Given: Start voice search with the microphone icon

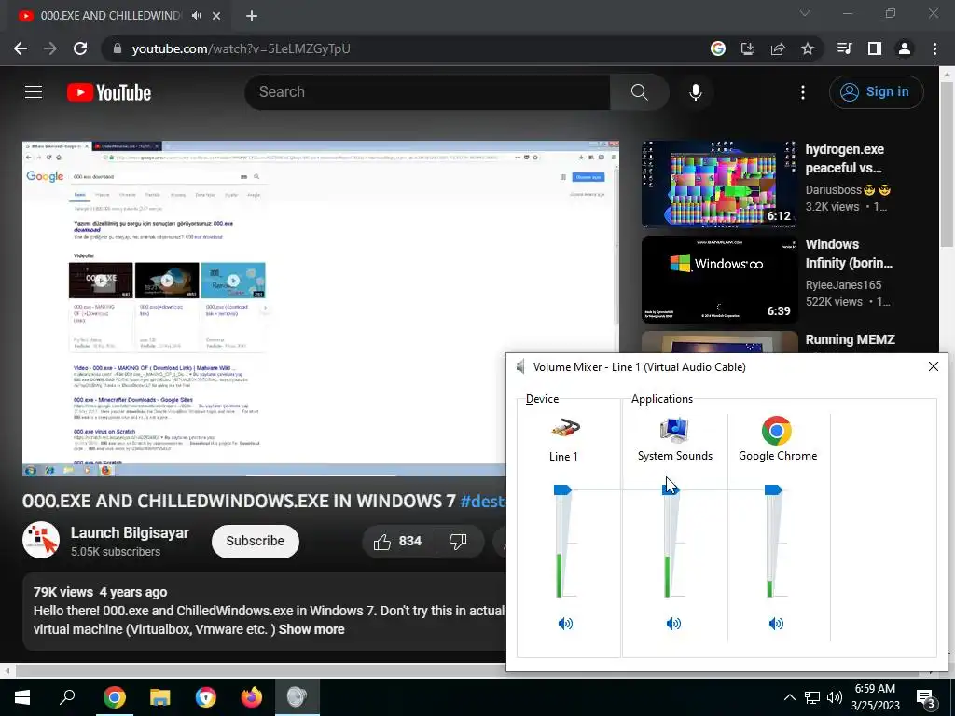Looking at the screenshot, I should [695, 92].
